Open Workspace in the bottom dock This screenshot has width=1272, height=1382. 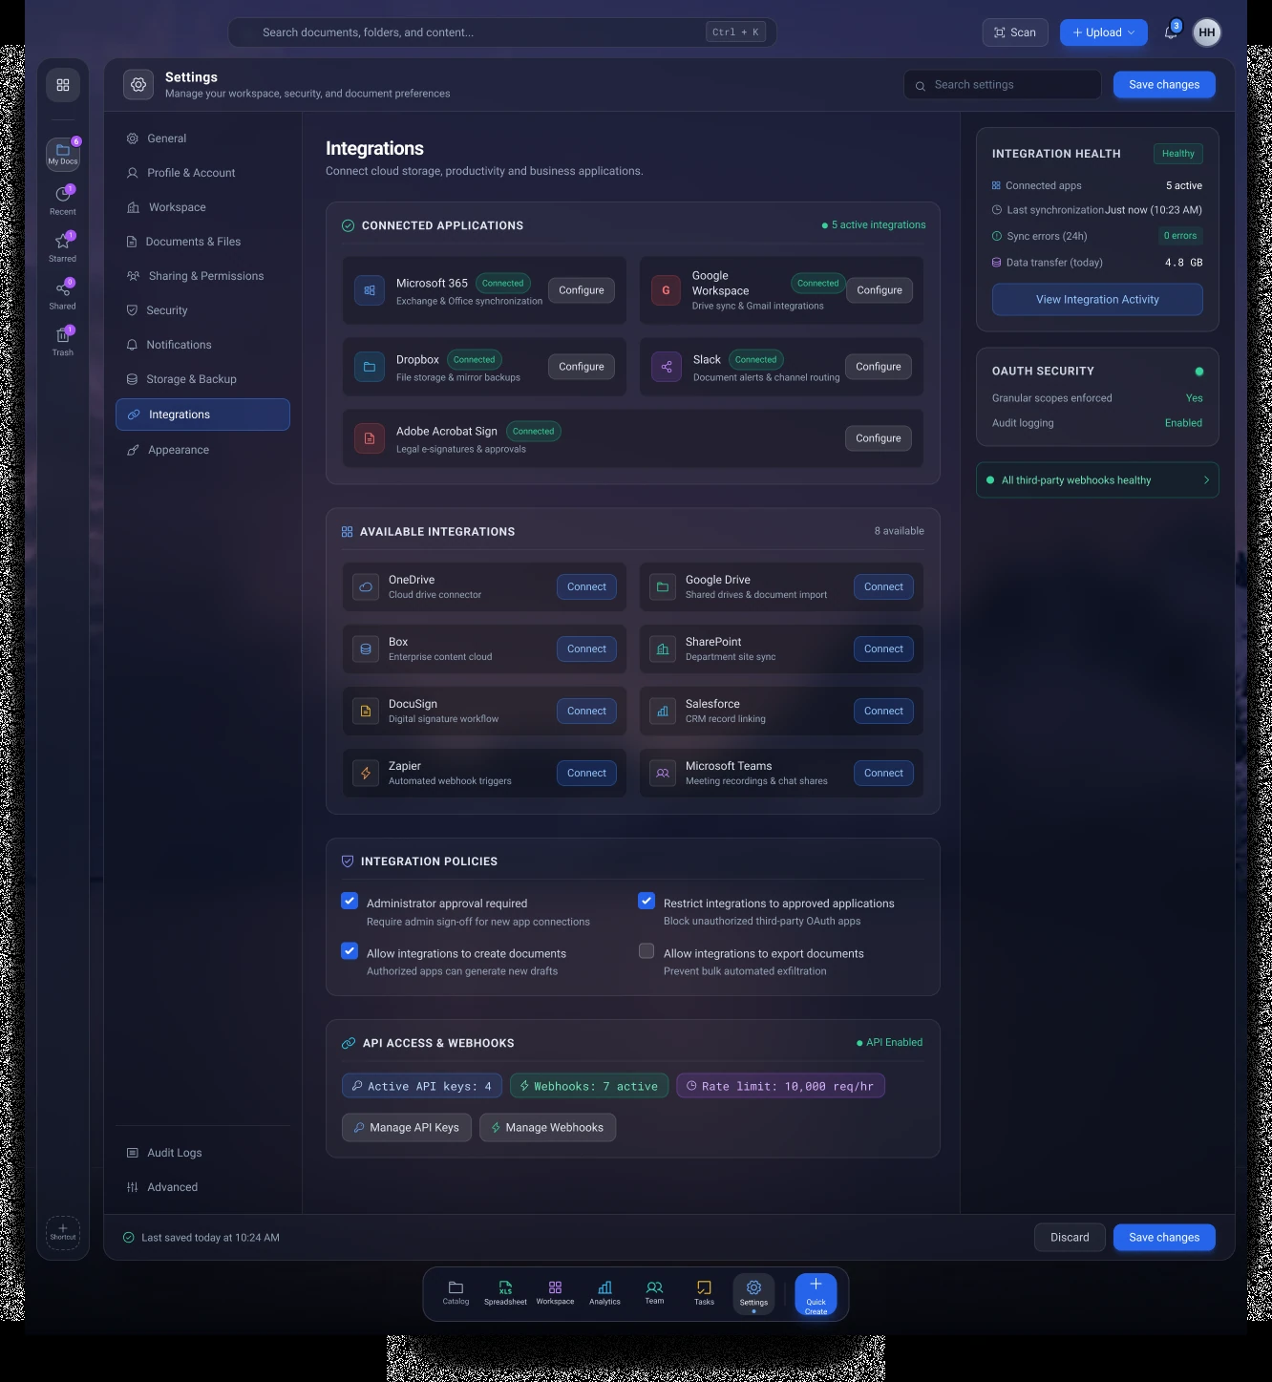[555, 1293]
